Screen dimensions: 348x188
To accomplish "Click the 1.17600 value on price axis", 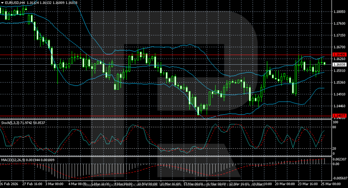I will click(x=339, y=24).
